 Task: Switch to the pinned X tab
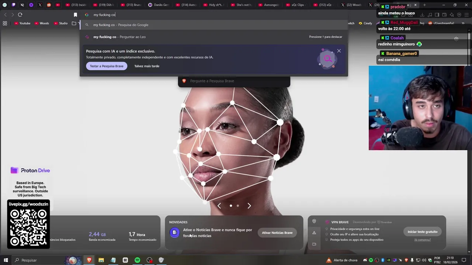(x=40, y=5)
